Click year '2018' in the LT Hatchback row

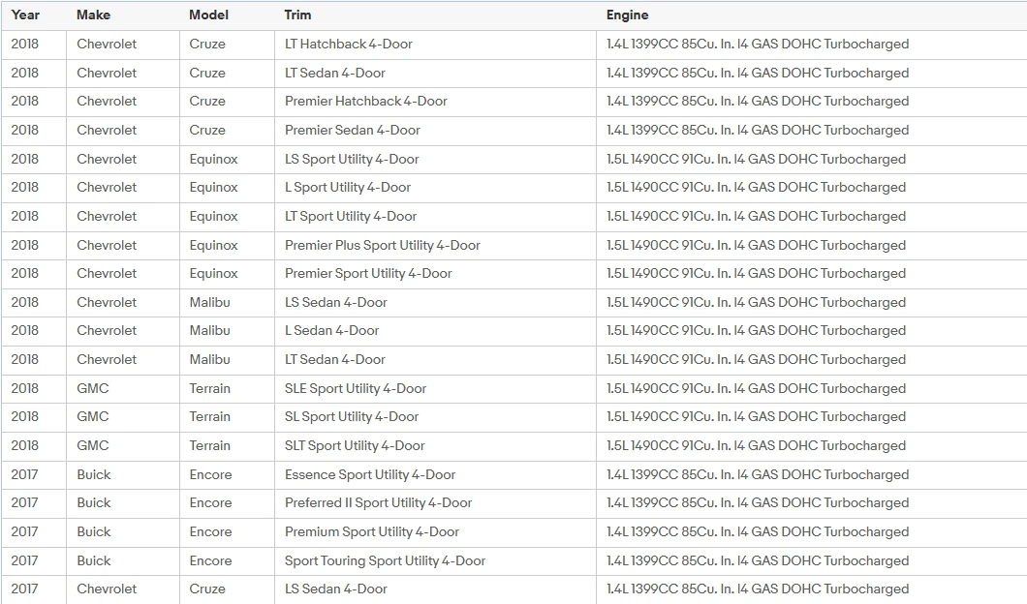(25, 44)
